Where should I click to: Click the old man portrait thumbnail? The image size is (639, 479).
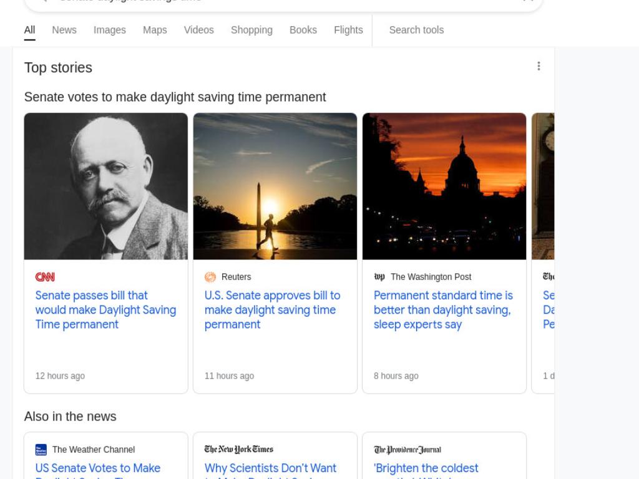pyautogui.click(x=106, y=186)
